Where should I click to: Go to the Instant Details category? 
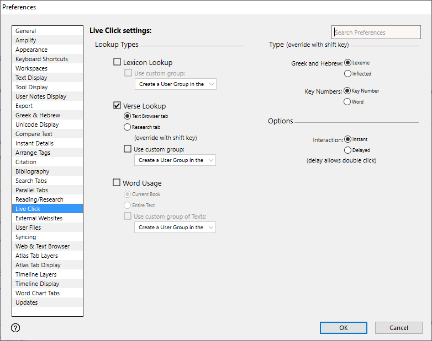(34, 143)
